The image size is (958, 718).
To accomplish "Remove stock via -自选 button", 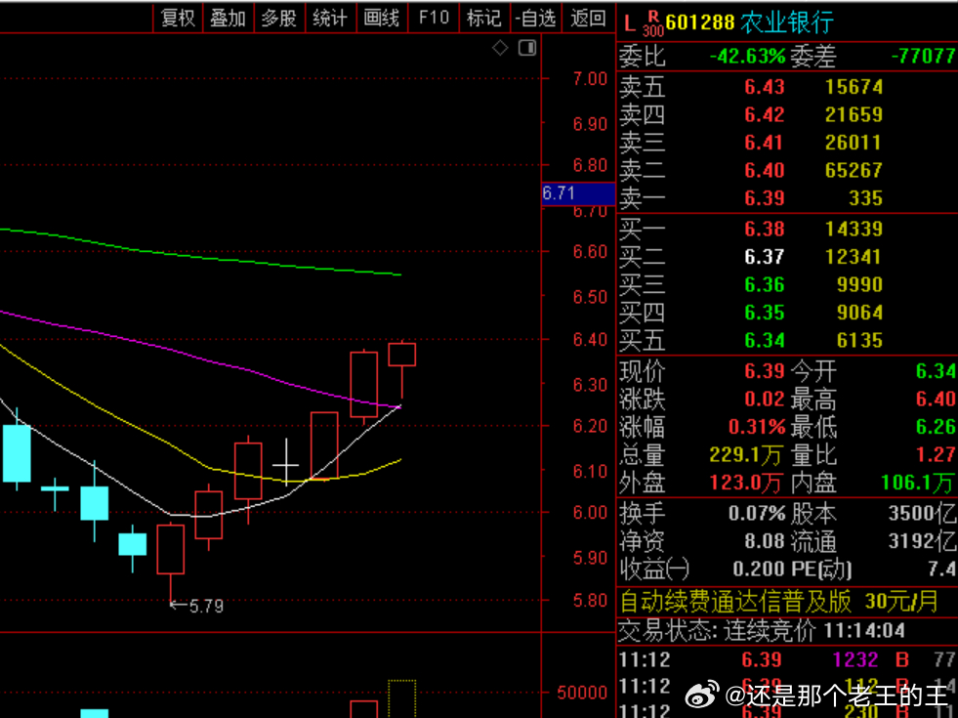I will tap(535, 18).
